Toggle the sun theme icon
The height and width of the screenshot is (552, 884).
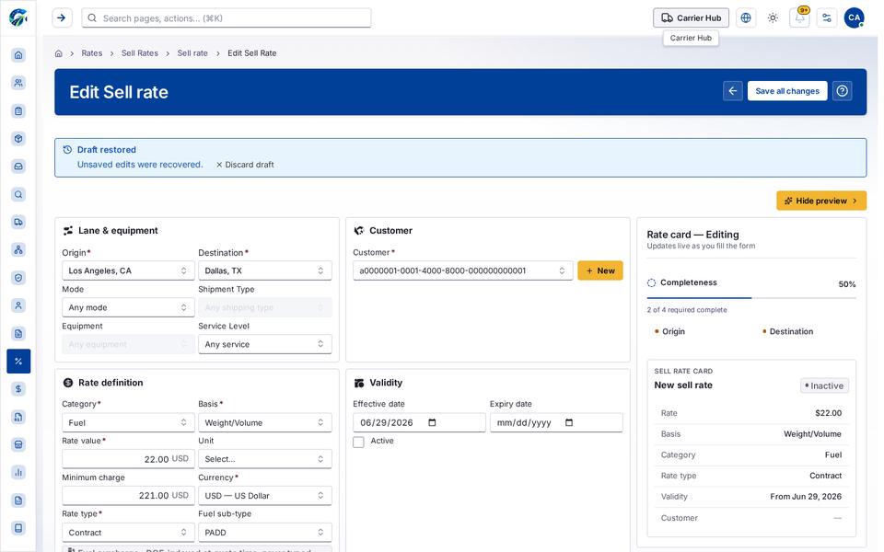[x=773, y=18]
